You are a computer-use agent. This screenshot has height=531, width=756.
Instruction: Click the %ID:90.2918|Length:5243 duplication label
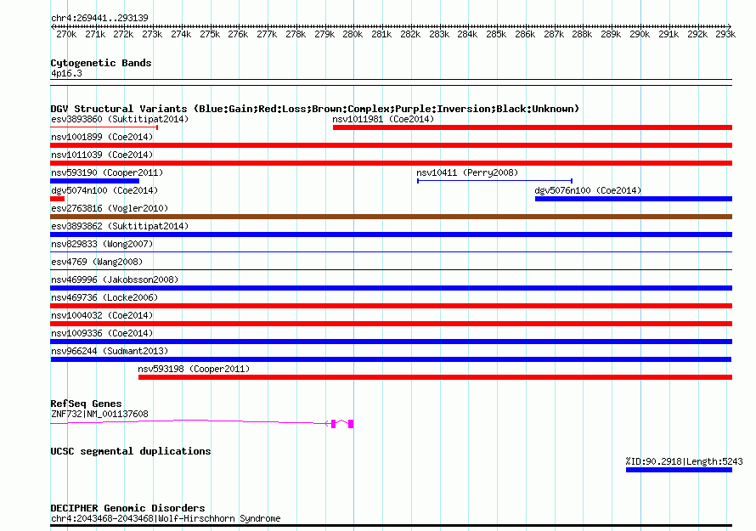point(684,461)
